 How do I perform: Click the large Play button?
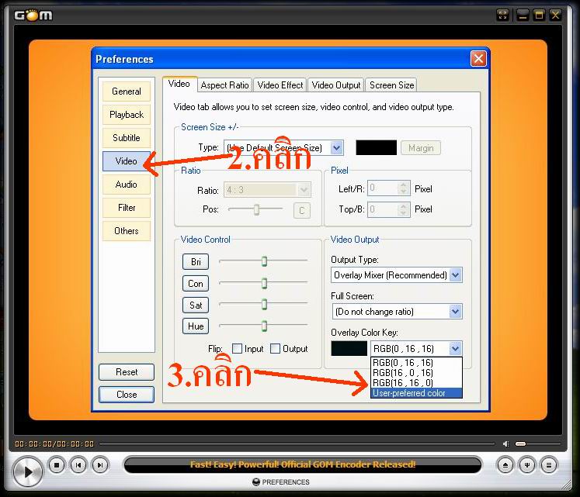[x=28, y=471]
